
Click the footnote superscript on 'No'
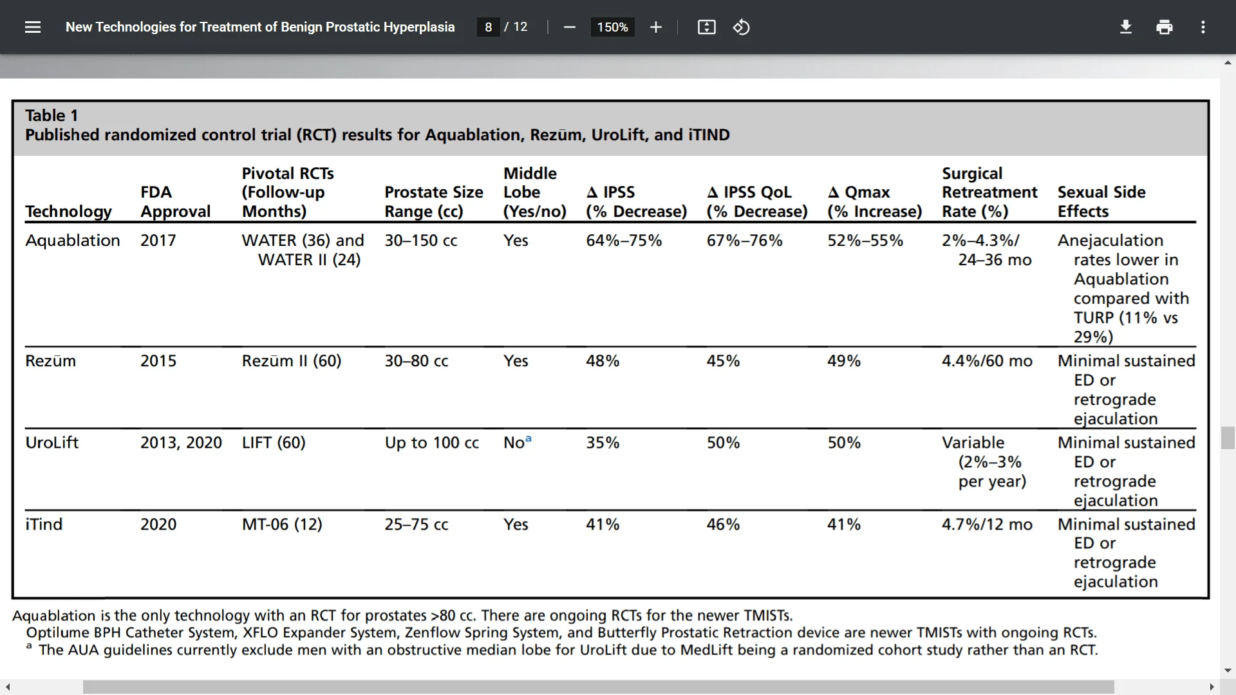click(x=529, y=439)
